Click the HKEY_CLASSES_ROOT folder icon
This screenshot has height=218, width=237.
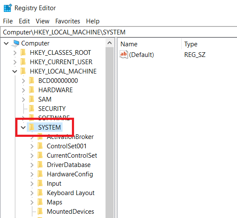click(23, 53)
